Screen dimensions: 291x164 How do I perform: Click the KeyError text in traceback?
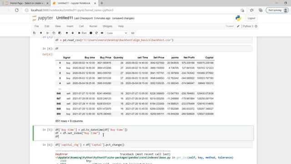[61, 154]
